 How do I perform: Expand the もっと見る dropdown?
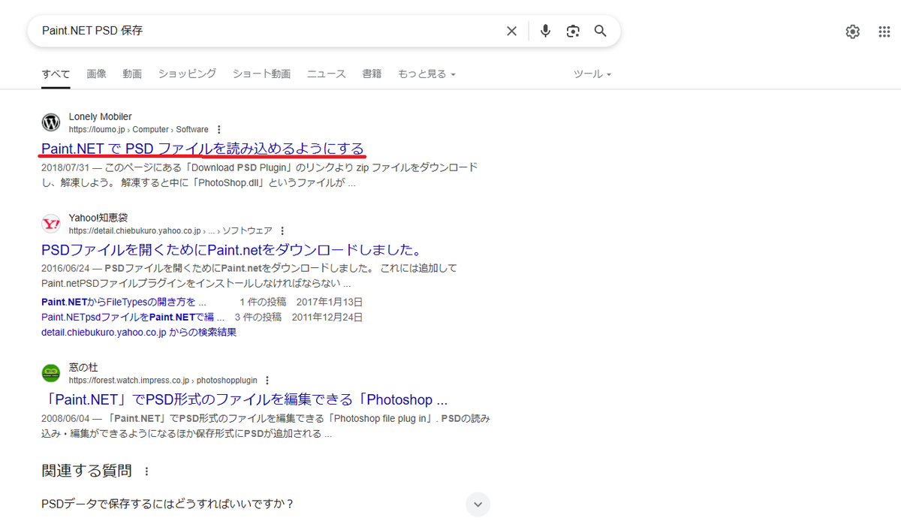point(426,74)
